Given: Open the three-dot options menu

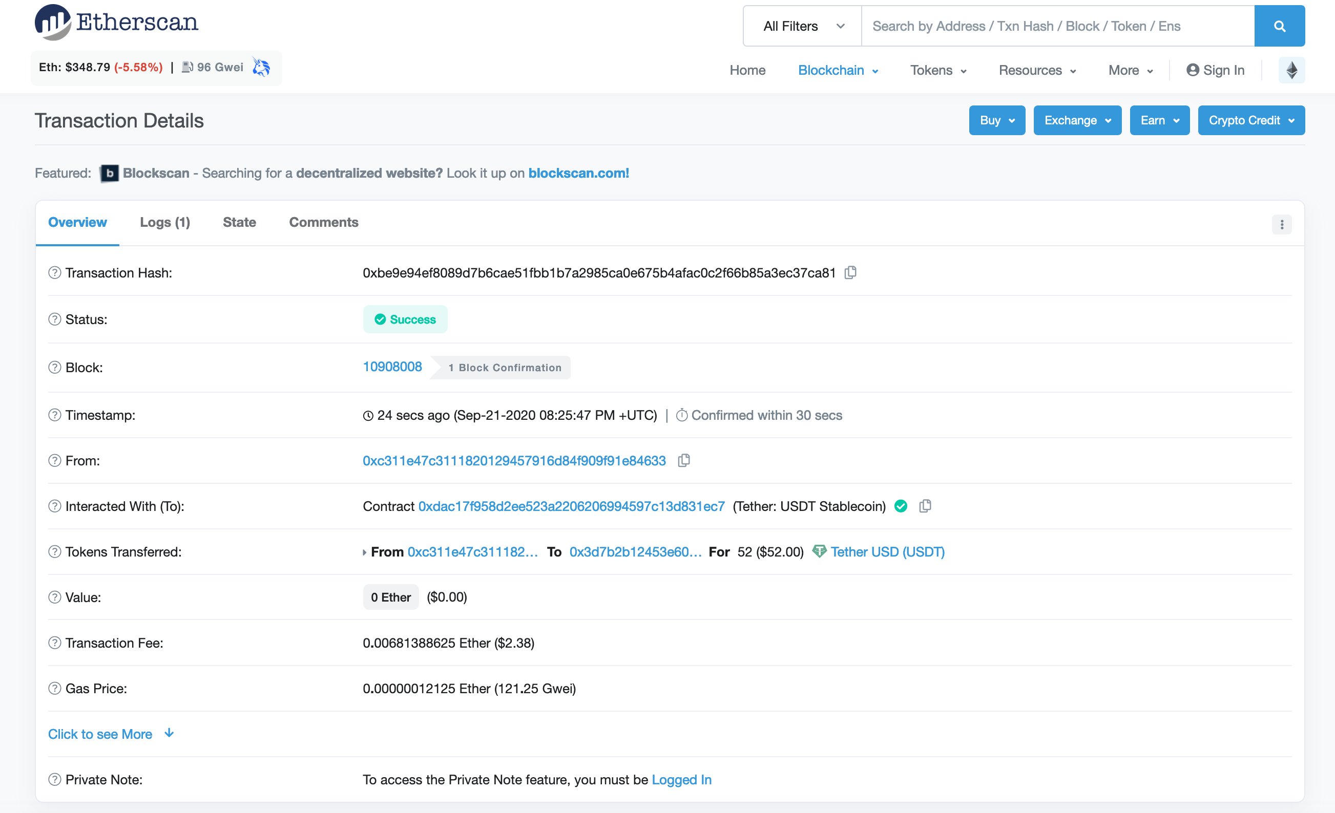Looking at the screenshot, I should pyautogui.click(x=1281, y=224).
